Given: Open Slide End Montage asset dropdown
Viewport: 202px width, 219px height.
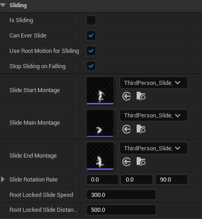Looking at the screenshot, I should (x=154, y=148).
